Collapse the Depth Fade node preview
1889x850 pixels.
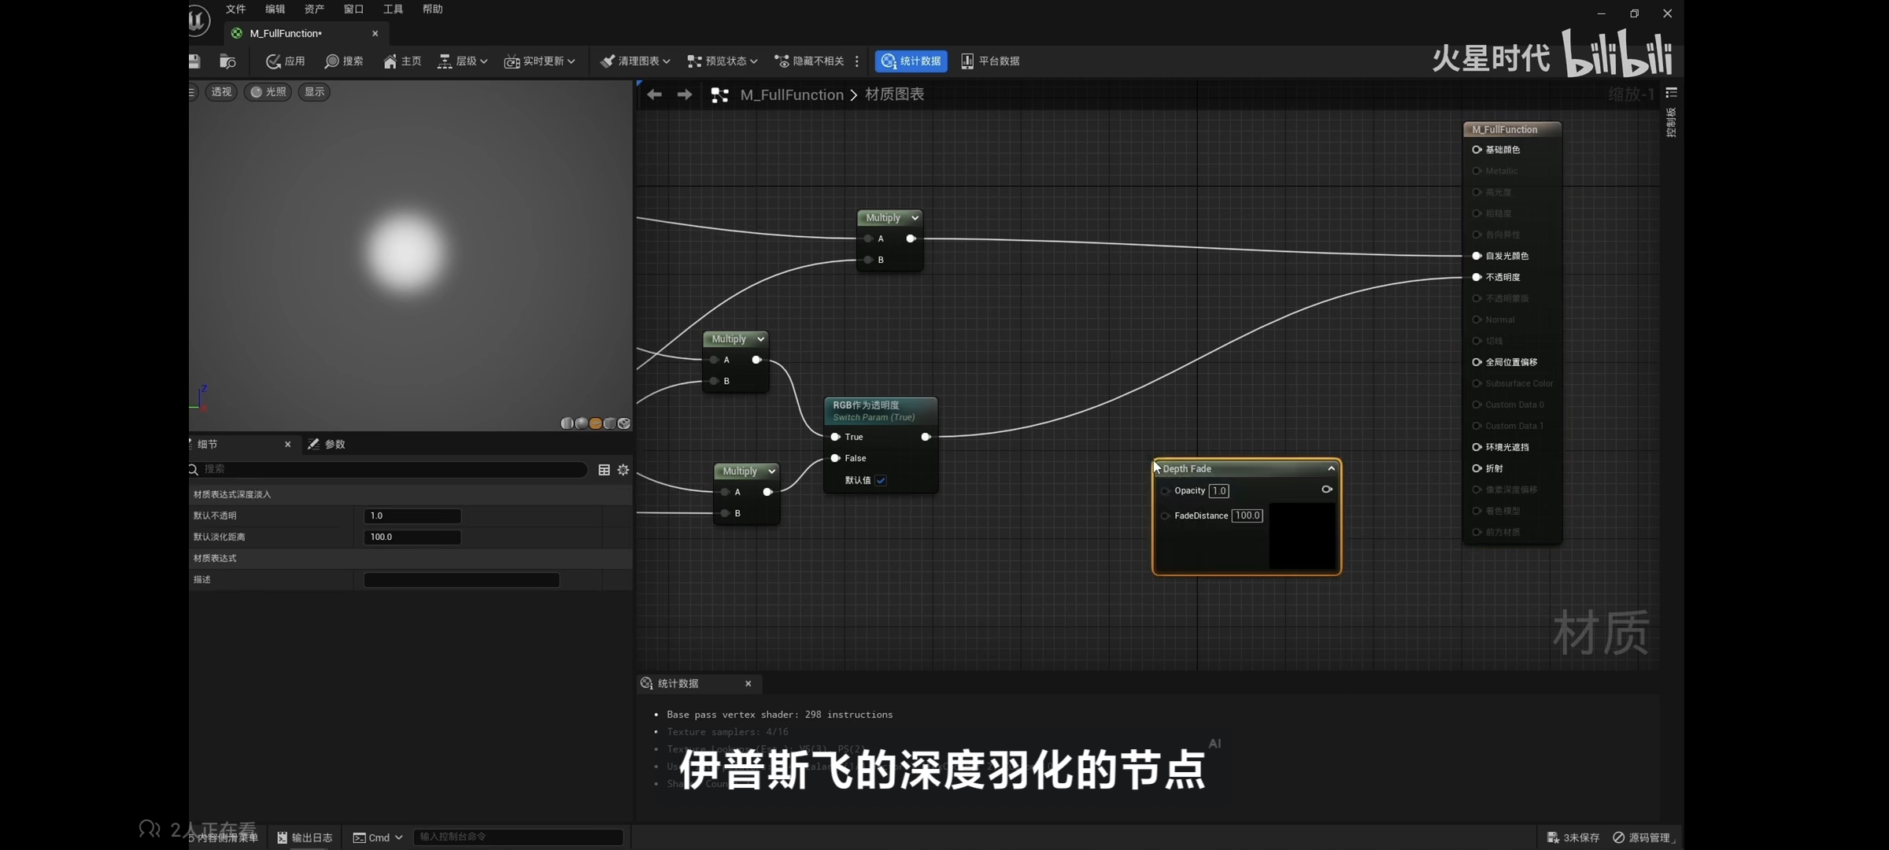pyautogui.click(x=1331, y=468)
